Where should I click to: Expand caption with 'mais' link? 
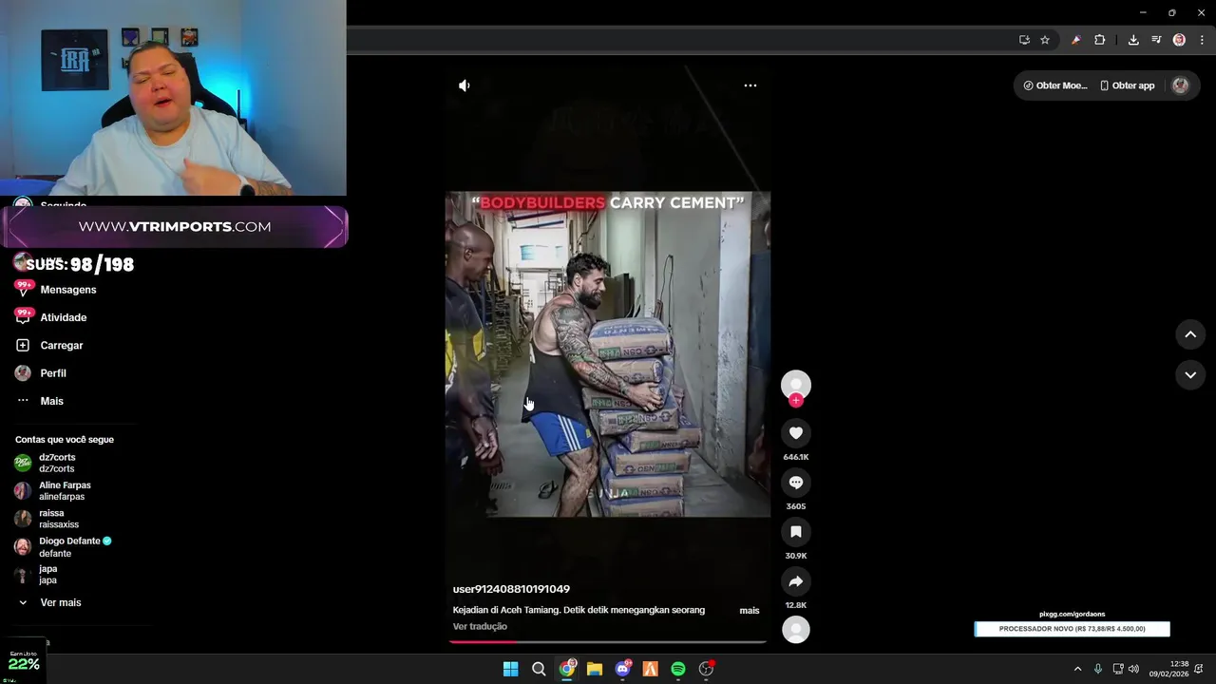750,611
